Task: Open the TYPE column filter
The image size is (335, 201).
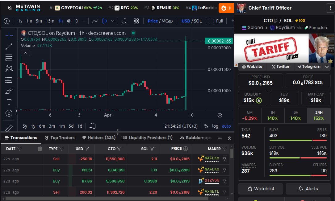Action: pos(61,149)
